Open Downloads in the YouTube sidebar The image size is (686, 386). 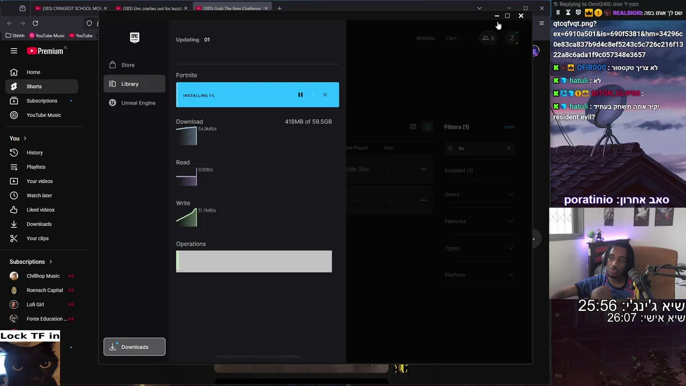click(42, 224)
